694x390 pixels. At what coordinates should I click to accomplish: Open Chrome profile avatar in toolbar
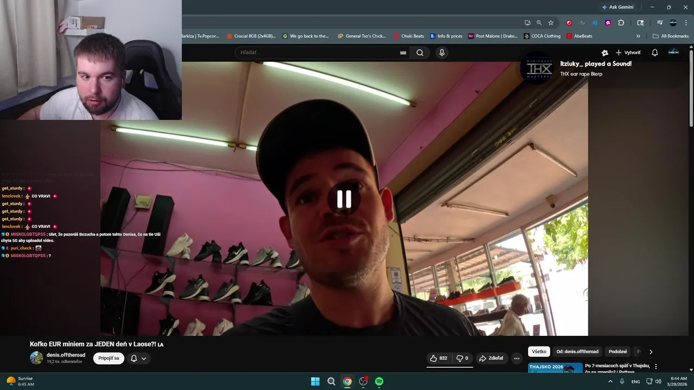673,23
